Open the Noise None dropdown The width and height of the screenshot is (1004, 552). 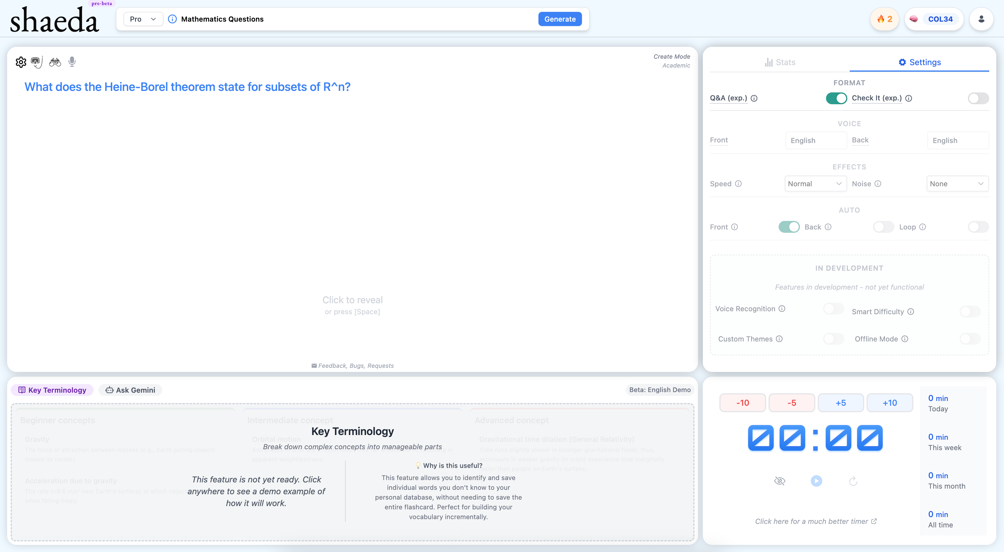click(x=957, y=184)
